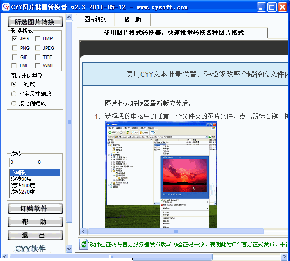290x261 pixels.
Task: Close the CYY converter window
Action: (283, 7)
